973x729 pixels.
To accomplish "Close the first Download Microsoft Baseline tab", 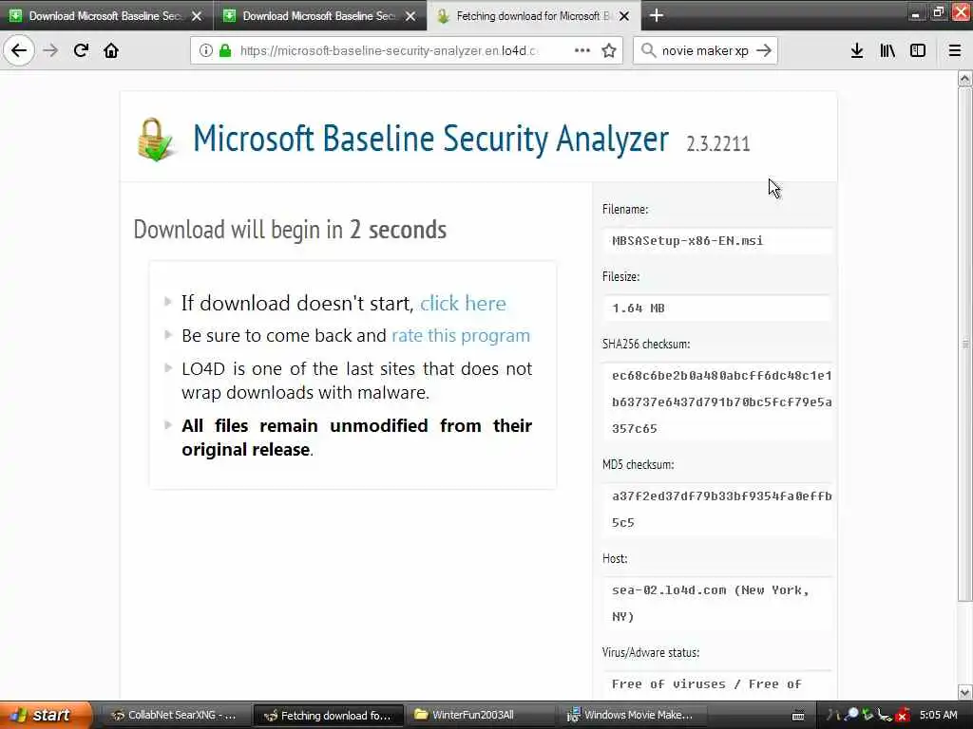I will 197,16.
